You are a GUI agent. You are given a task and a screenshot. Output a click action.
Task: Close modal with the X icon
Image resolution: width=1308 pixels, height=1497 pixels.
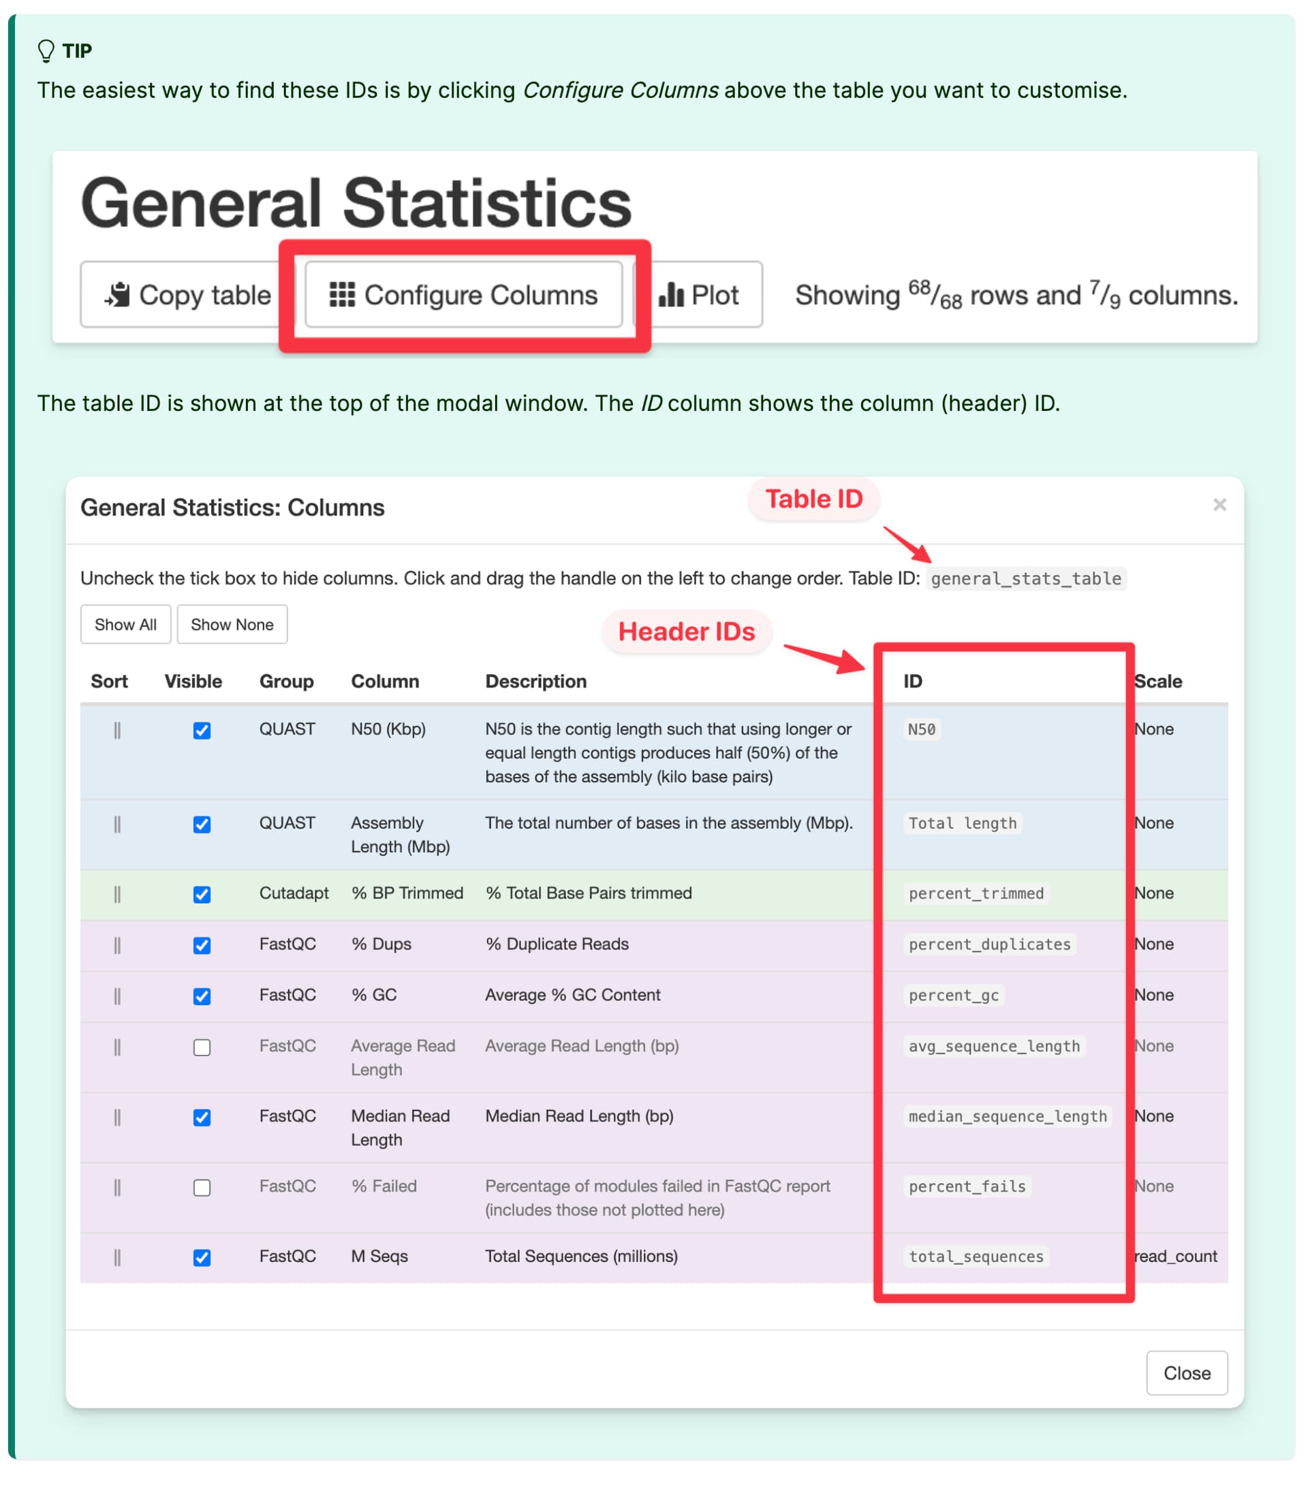tap(1219, 504)
